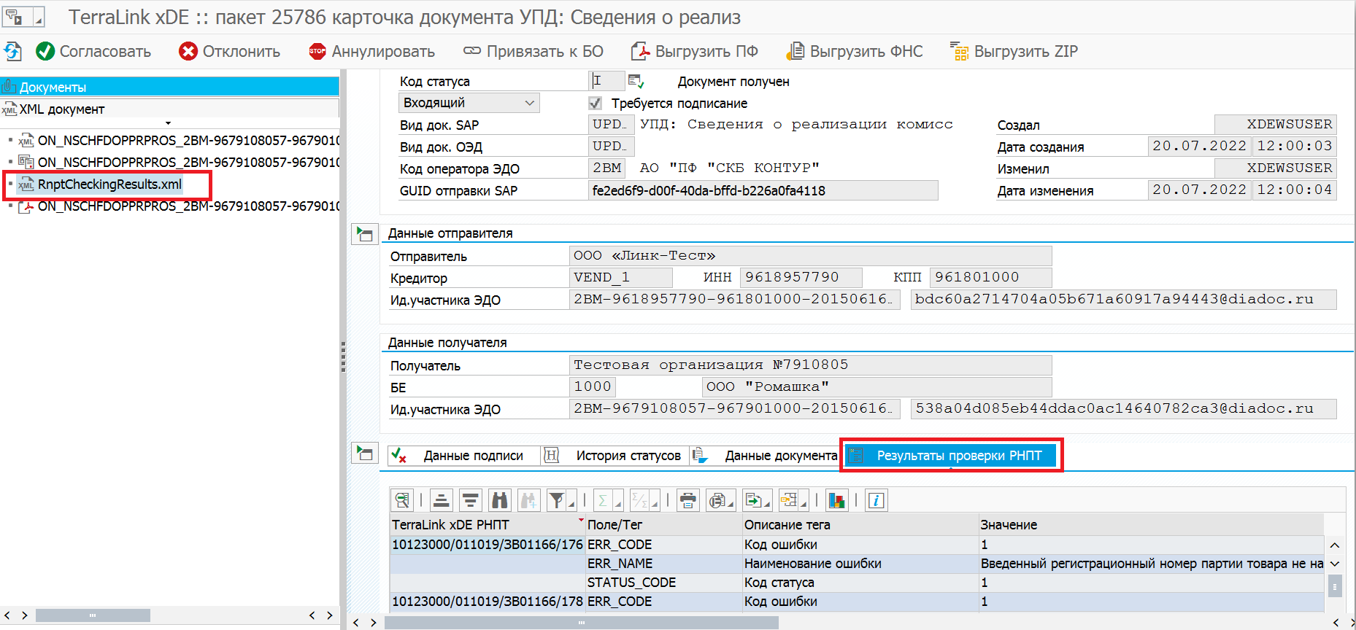Click the 'Согласовать' button
Screen dimensions: 1356x630
(x=94, y=51)
